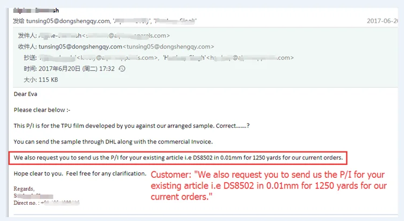This screenshot has width=404, height=221.
Task: Click the TPU film developed sentence
Action: [131, 126]
